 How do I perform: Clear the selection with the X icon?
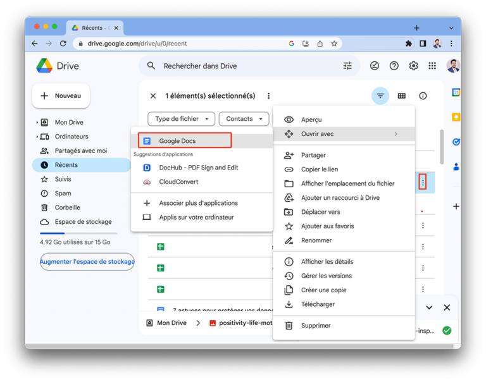[153, 96]
